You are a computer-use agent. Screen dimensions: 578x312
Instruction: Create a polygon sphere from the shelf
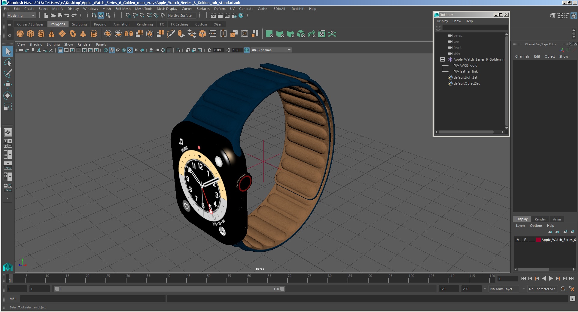(x=20, y=34)
